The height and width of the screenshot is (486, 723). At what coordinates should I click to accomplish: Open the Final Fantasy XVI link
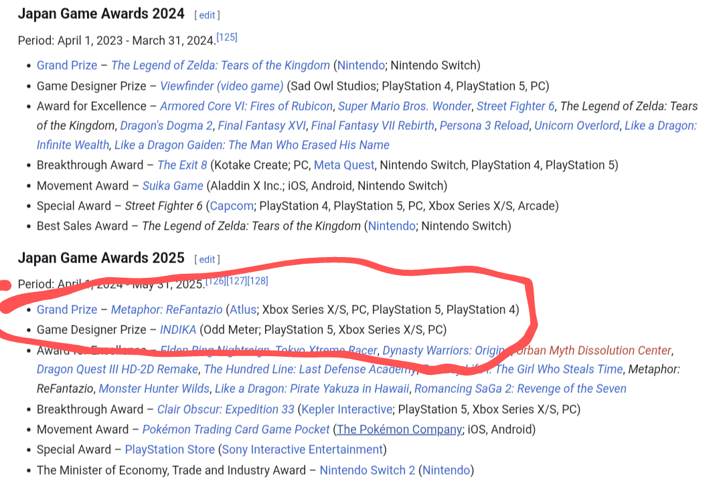(262, 126)
